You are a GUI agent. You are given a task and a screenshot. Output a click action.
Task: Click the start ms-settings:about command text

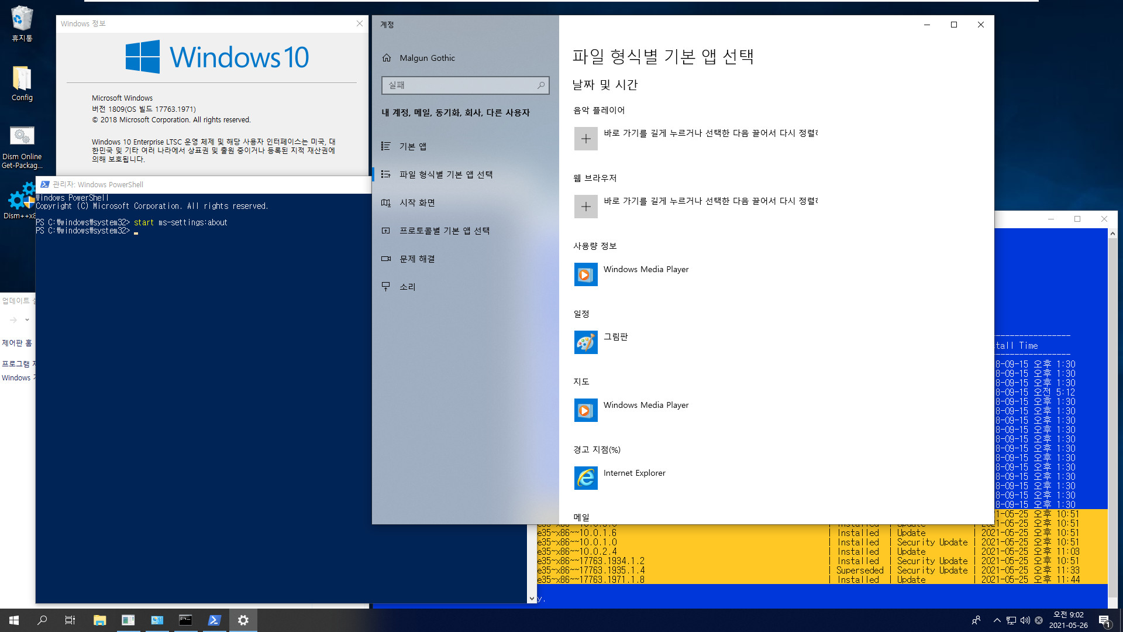(x=180, y=222)
